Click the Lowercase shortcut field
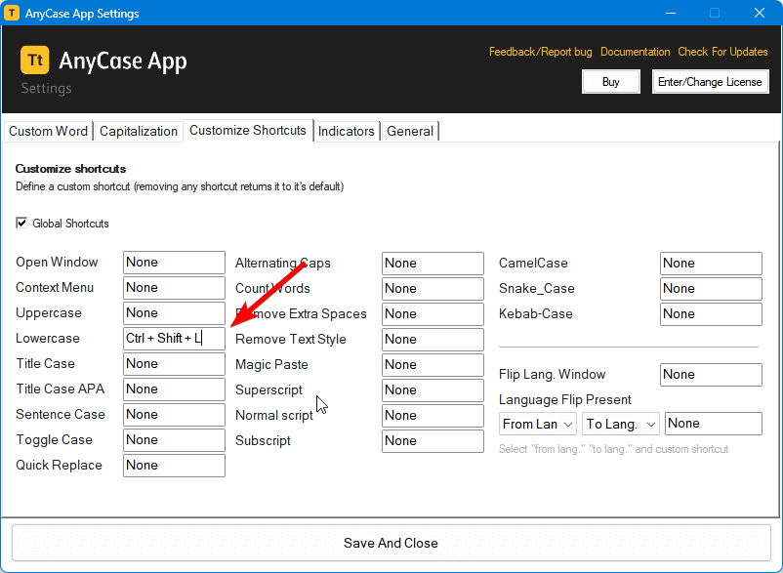The image size is (783, 573). (175, 339)
